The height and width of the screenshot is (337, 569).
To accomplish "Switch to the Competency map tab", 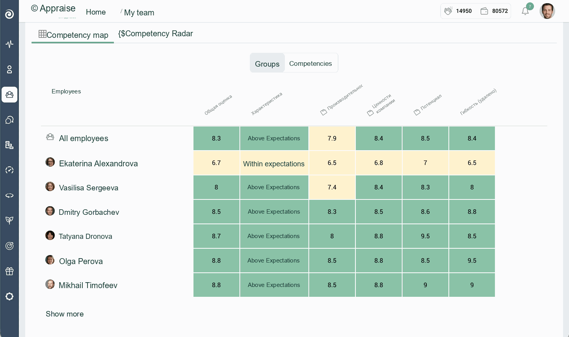I will (x=73, y=35).
